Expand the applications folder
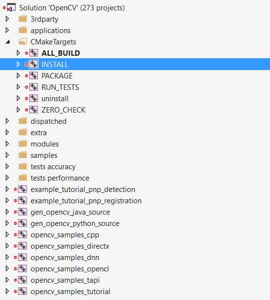The image size is (270, 300). 7,30
